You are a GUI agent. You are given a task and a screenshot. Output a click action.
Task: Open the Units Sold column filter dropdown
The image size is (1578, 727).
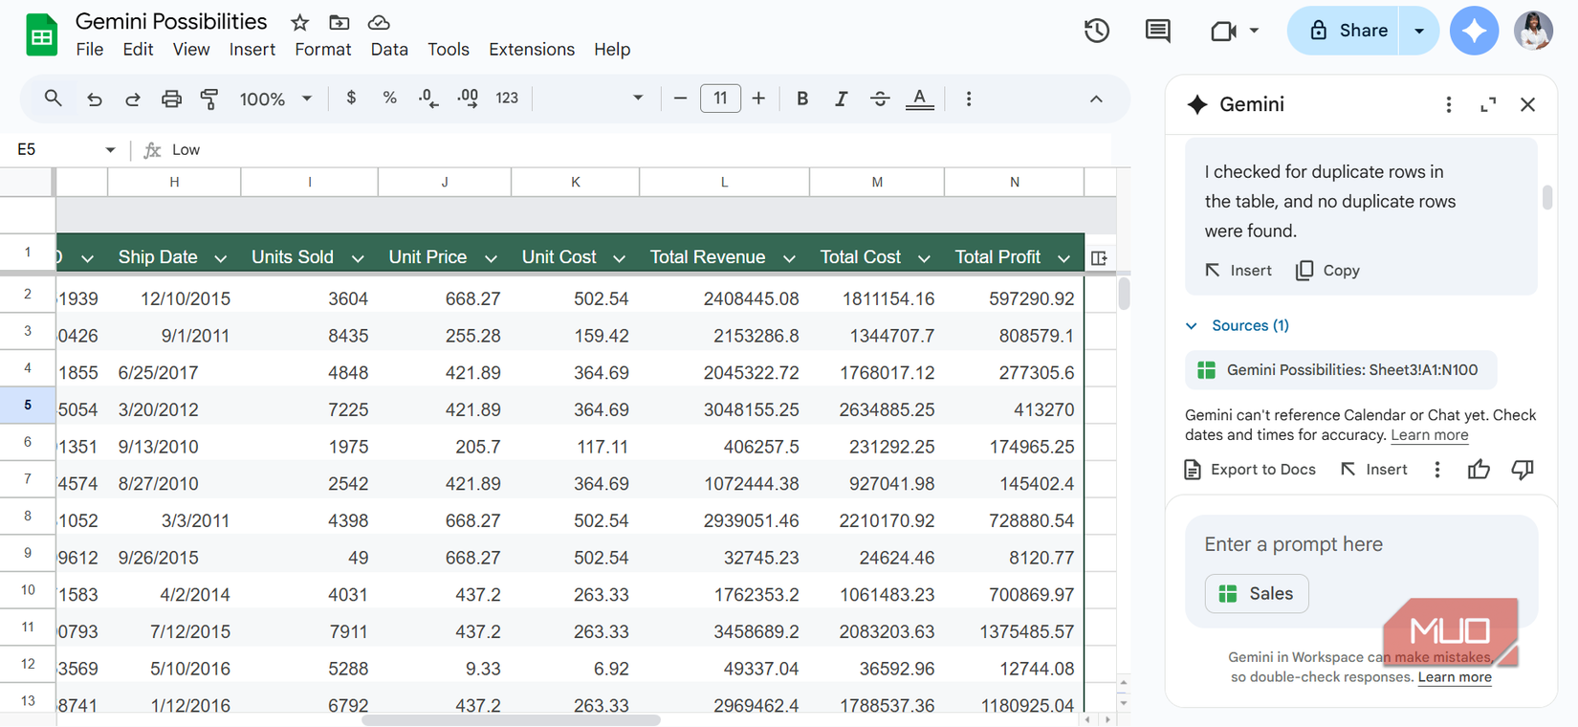[x=358, y=258]
